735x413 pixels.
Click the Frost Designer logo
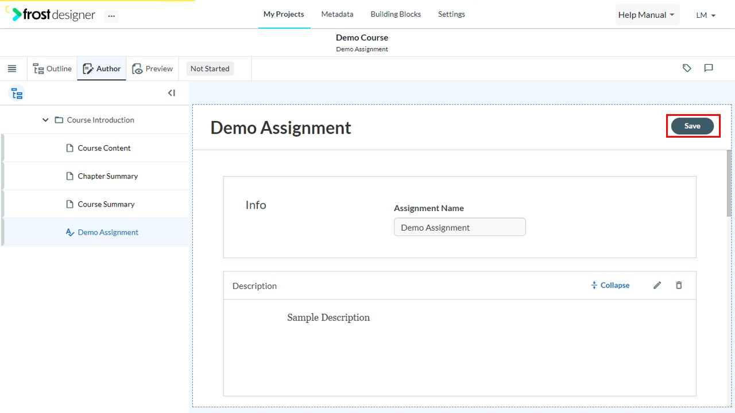[x=54, y=14]
